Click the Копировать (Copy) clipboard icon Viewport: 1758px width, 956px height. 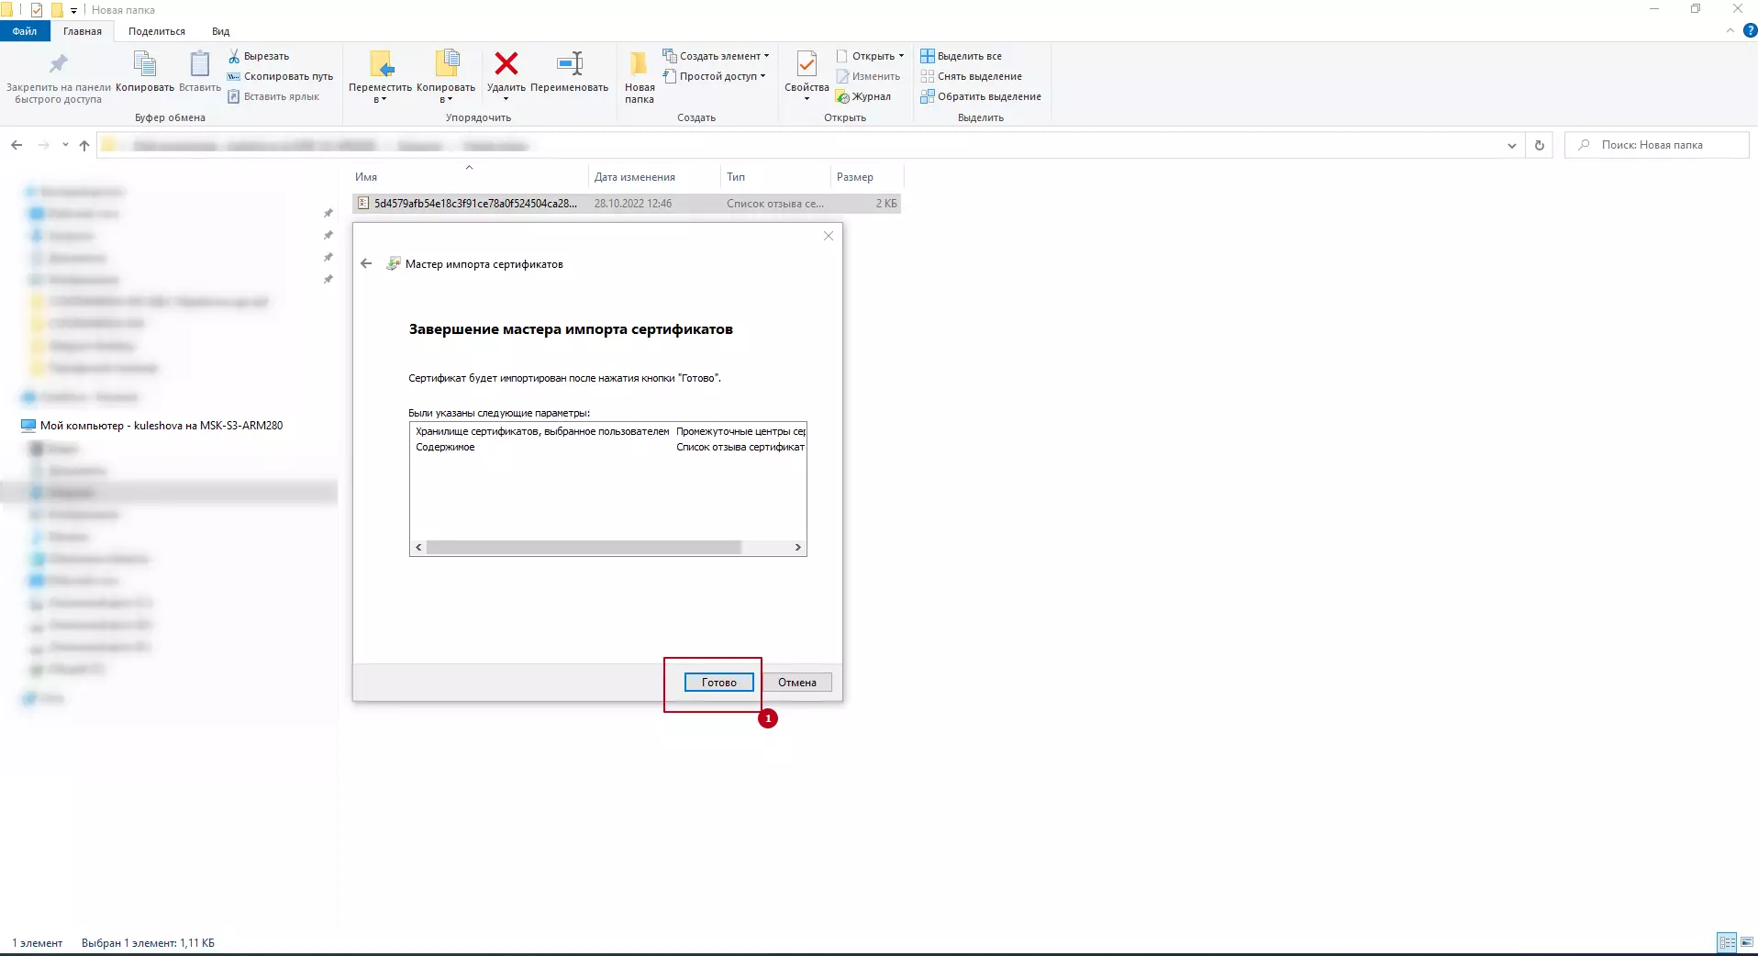click(x=145, y=64)
